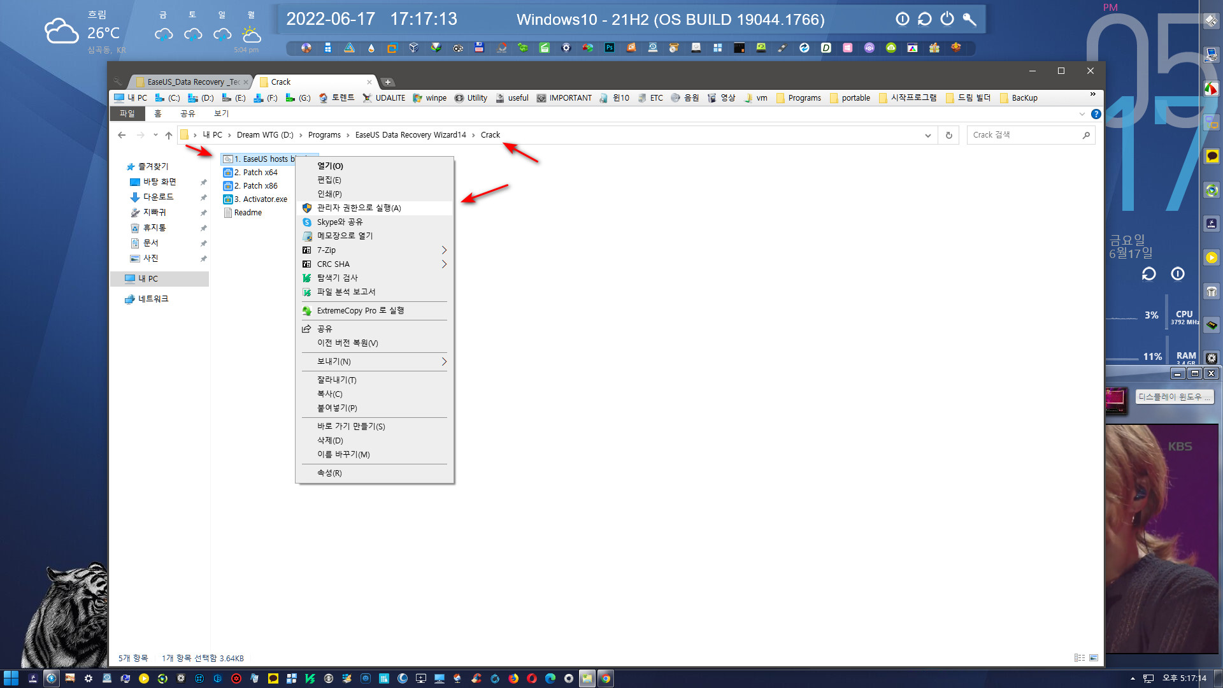Refresh the current folder
The image size is (1223, 688).
[x=949, y=136]
